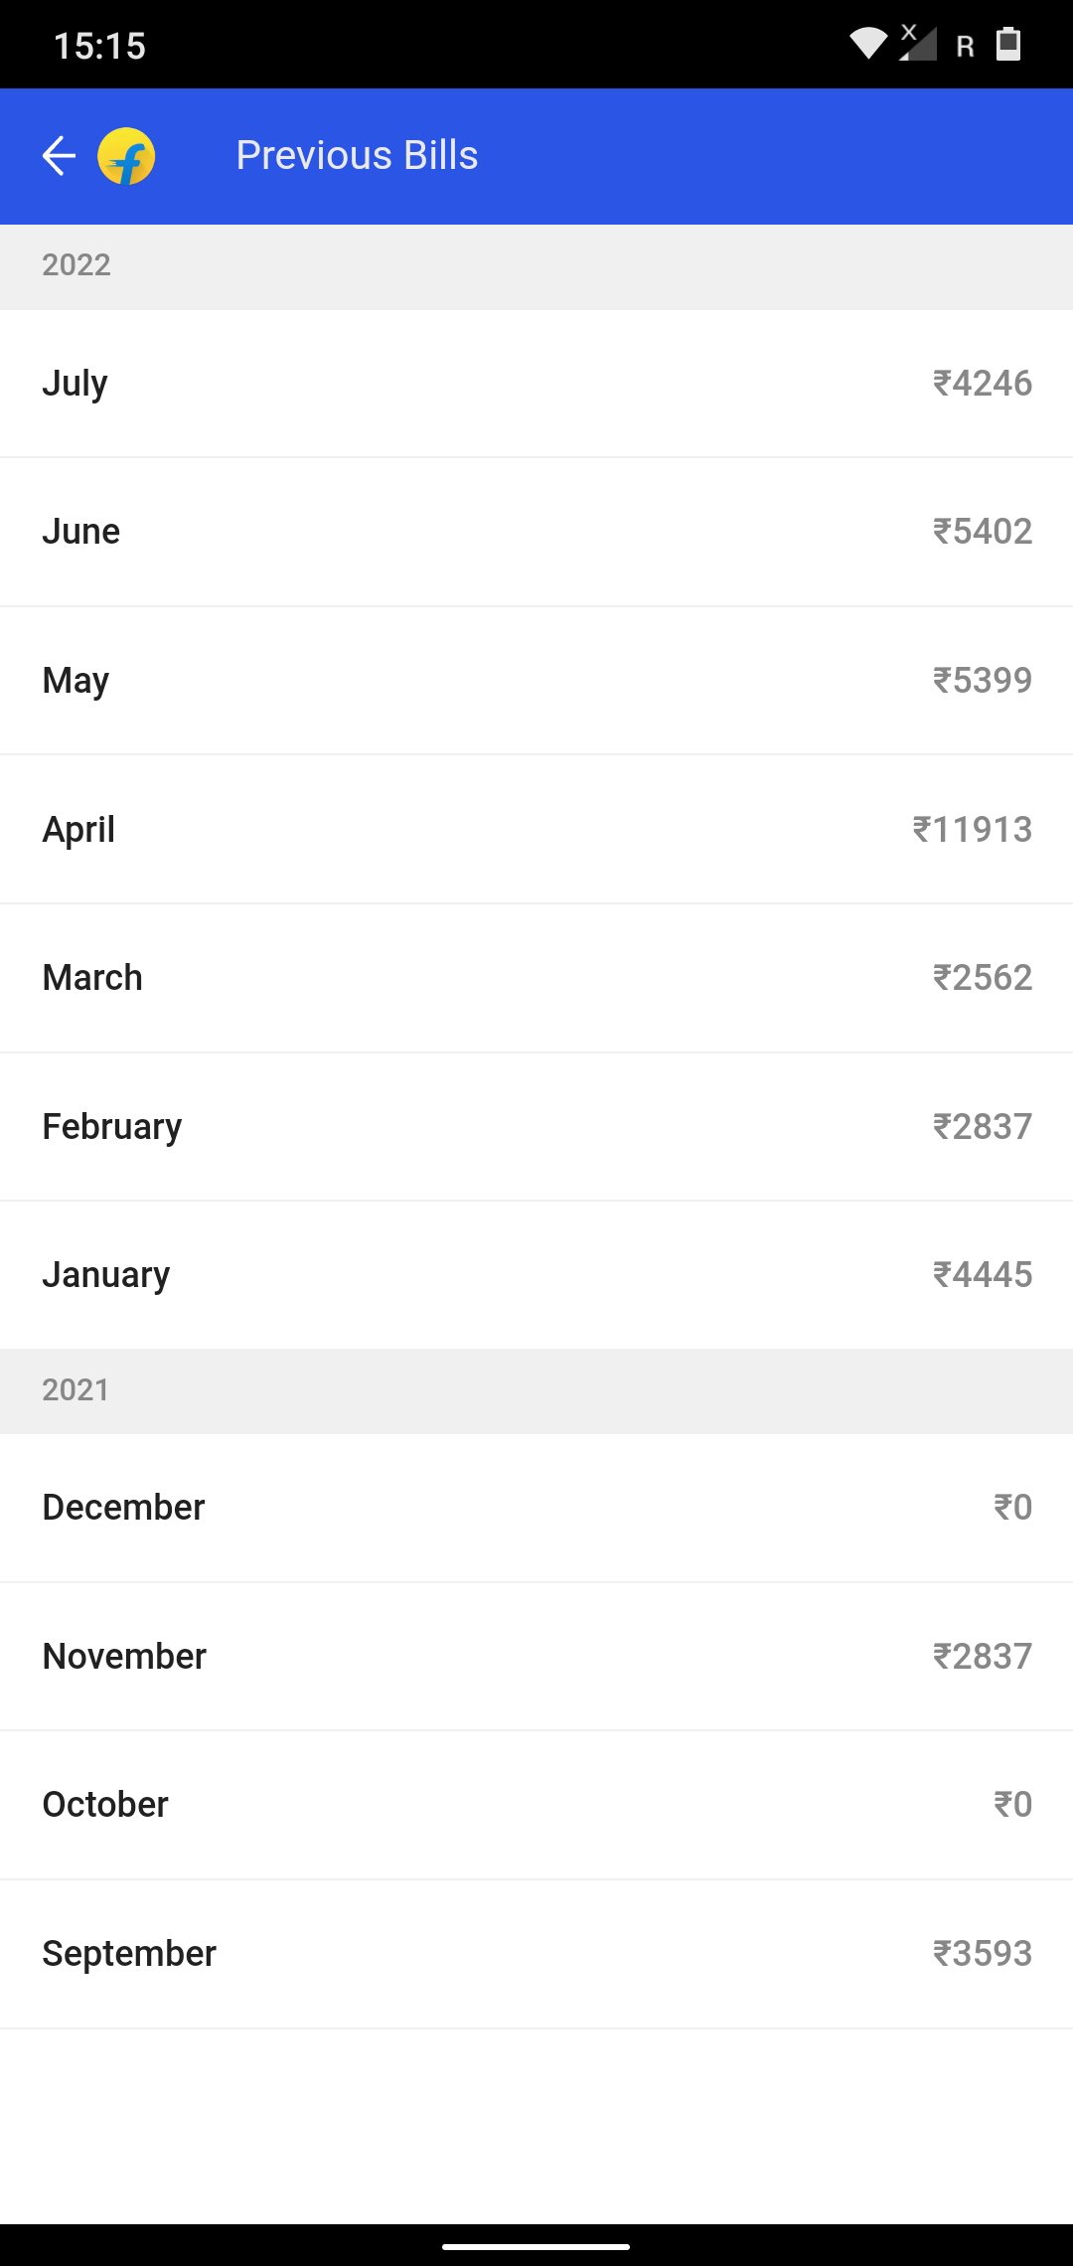This screenshot has width=1073, height=2266.
Task: Tap the home gesture bar
Action: (536, 2246)
